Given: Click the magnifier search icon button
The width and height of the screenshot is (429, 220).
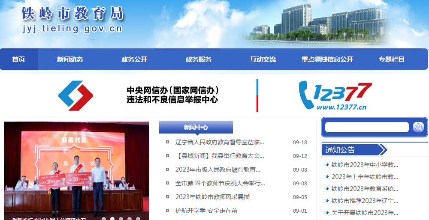Looking at the screenshot, I should tap(418, 127).
